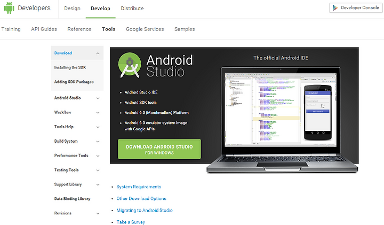
Task: Open Other Download Options link
Action: [141, 199]
